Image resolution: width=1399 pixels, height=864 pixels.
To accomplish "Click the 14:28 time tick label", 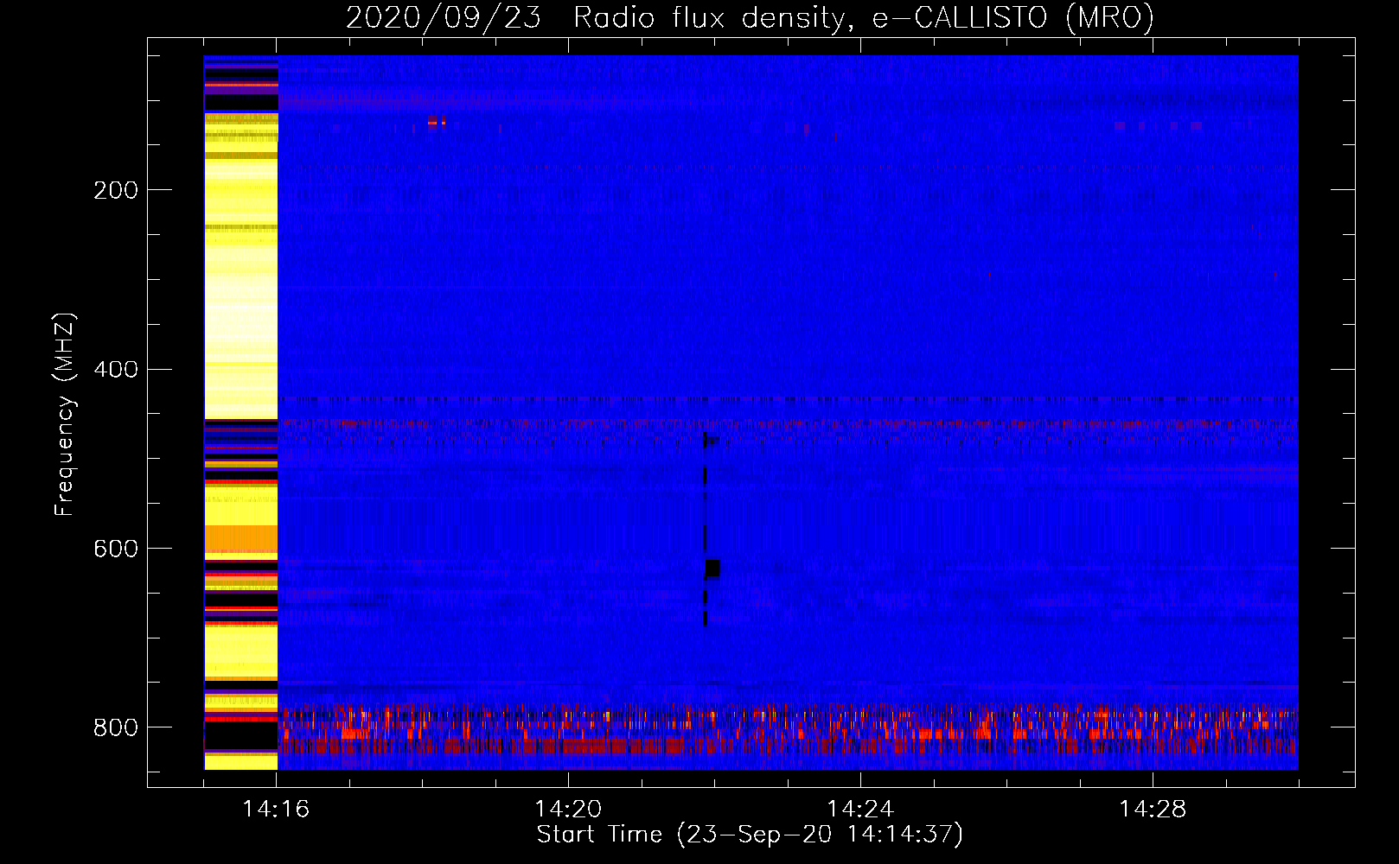I will tap(1153, 810).
